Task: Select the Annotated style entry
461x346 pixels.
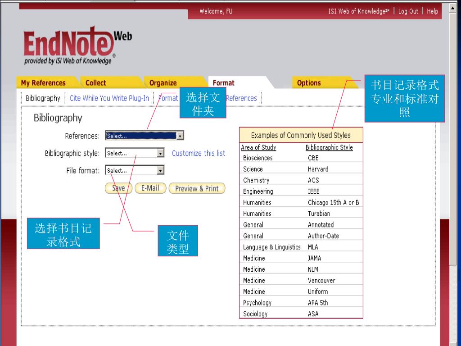Action: pos(321,225)
